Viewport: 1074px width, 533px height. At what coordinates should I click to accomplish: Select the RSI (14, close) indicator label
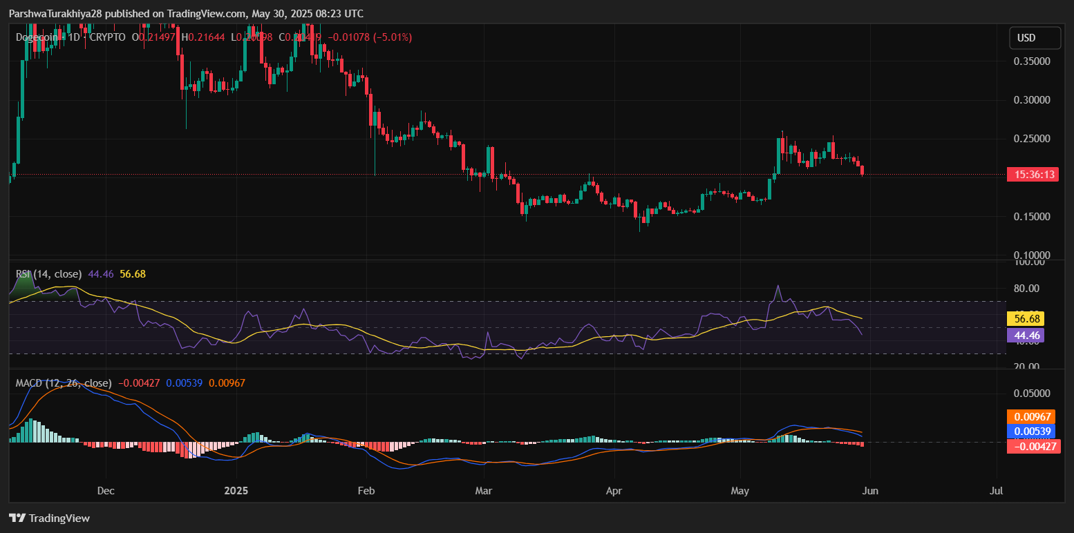coord(48,274)
